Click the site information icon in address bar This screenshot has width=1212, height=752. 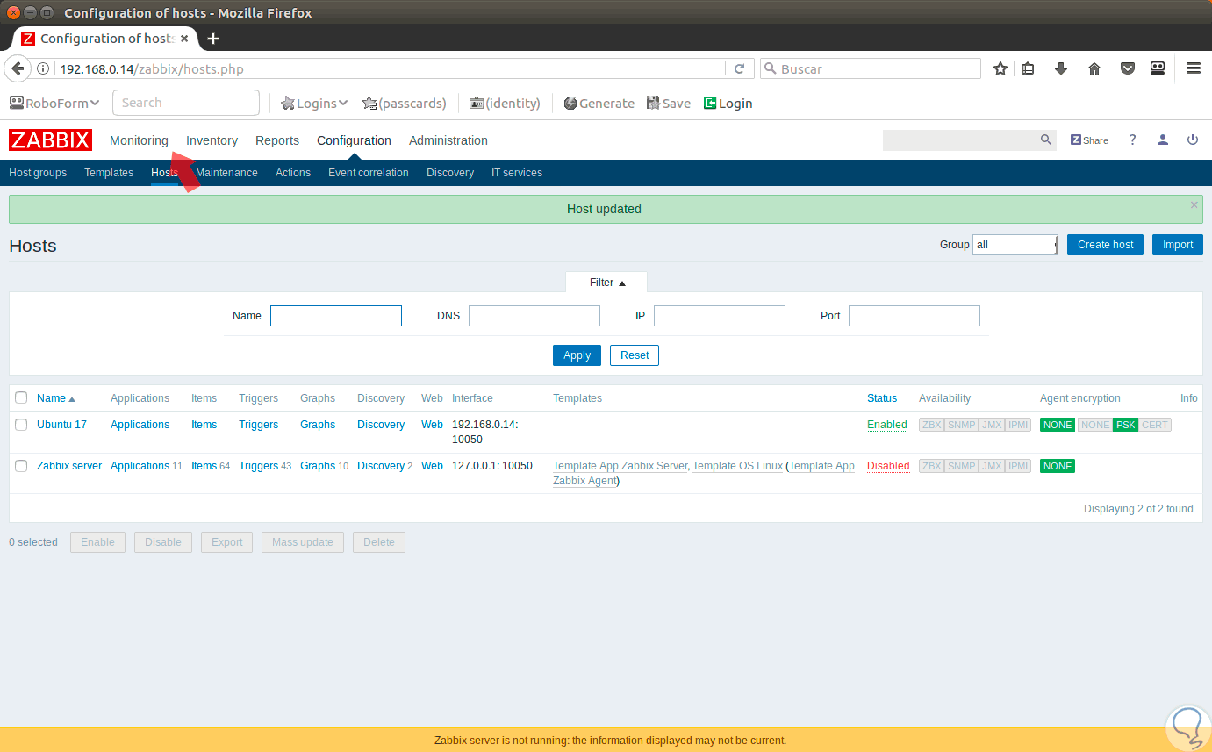(43, 68)
